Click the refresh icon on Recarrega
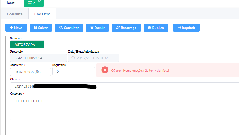Viewport: 239px width, 135px height. [x=118, y=28]
